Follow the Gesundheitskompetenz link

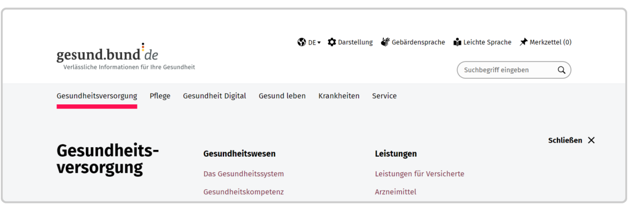pyautogui.click(x=243, y=192)
